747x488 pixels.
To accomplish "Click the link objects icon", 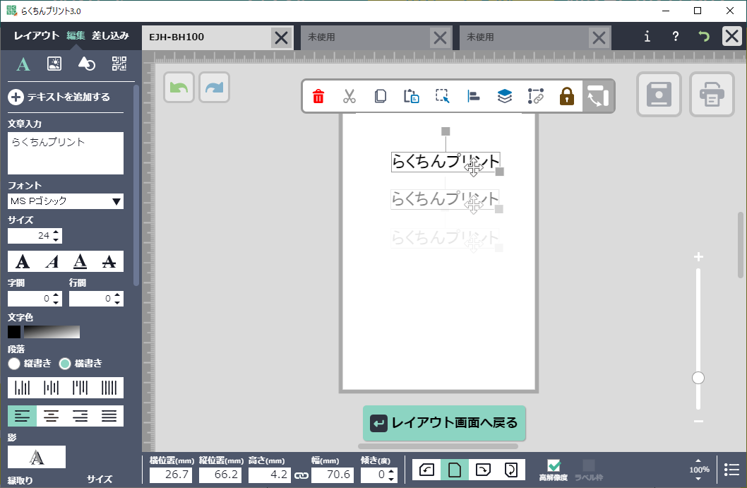I will point(535,96).
